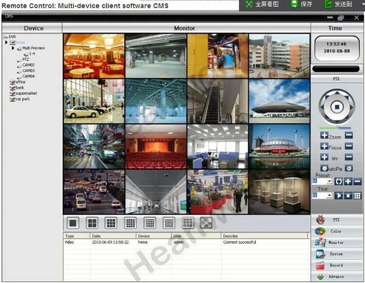Pan the PTZ camera right
This screenshot has width=365, height=283.
[x=351, y=107]
